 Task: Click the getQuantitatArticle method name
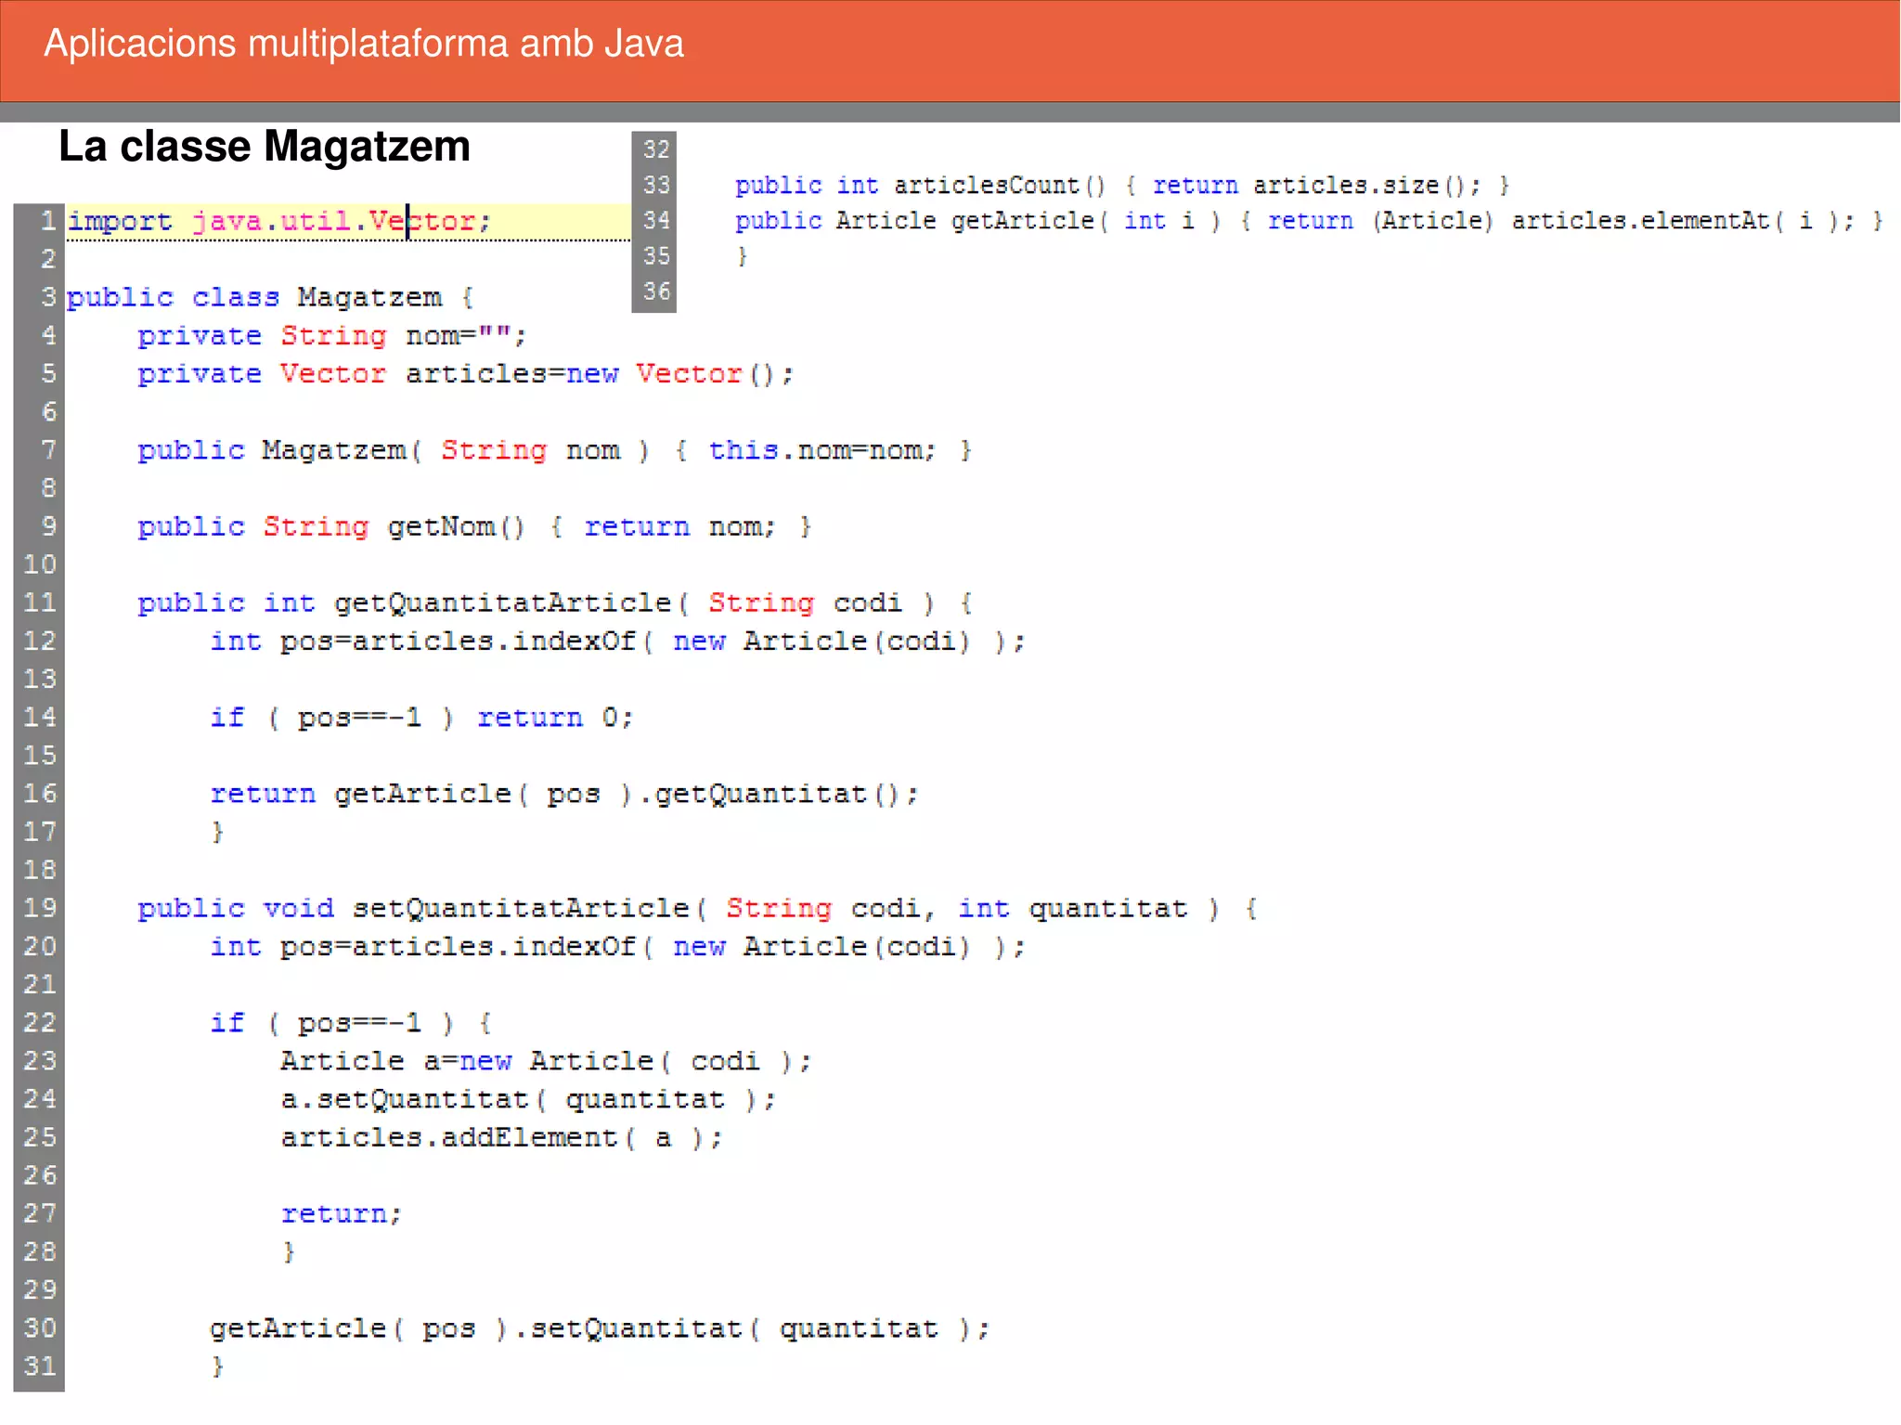click(x=501, y=602)
